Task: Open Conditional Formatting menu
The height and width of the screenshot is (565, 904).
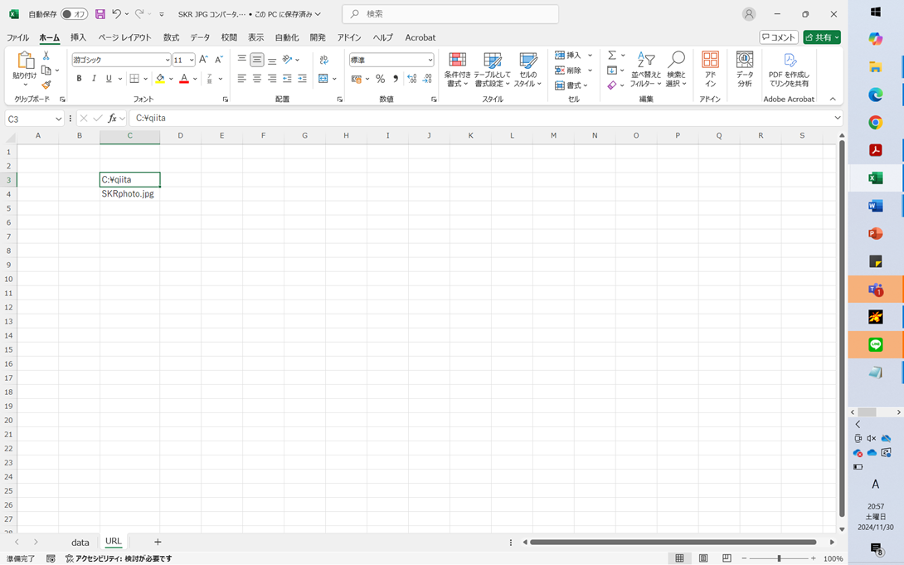Action: pyautogui.click(x=457, y=69)
